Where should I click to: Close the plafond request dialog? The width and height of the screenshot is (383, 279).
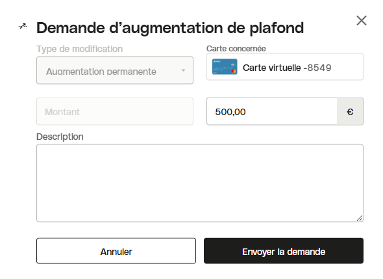(362, 21)
